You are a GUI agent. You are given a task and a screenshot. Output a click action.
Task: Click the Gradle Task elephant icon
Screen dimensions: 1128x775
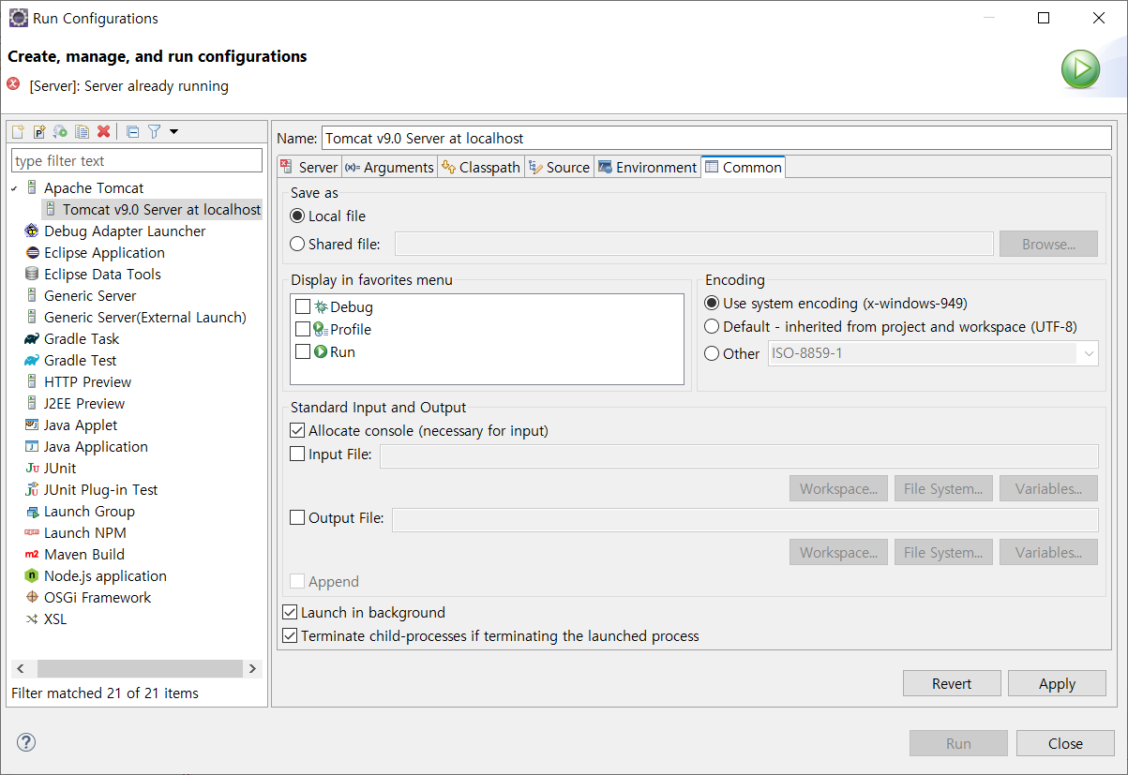pos(32,338)
